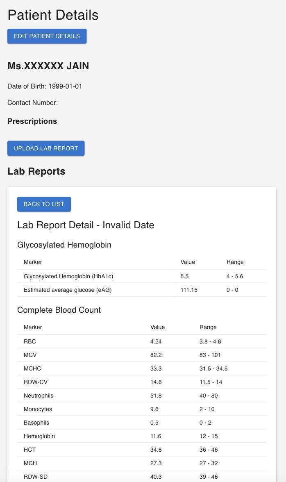Click the Upload Lab Report button
The image size is (286, 482).
45,148
